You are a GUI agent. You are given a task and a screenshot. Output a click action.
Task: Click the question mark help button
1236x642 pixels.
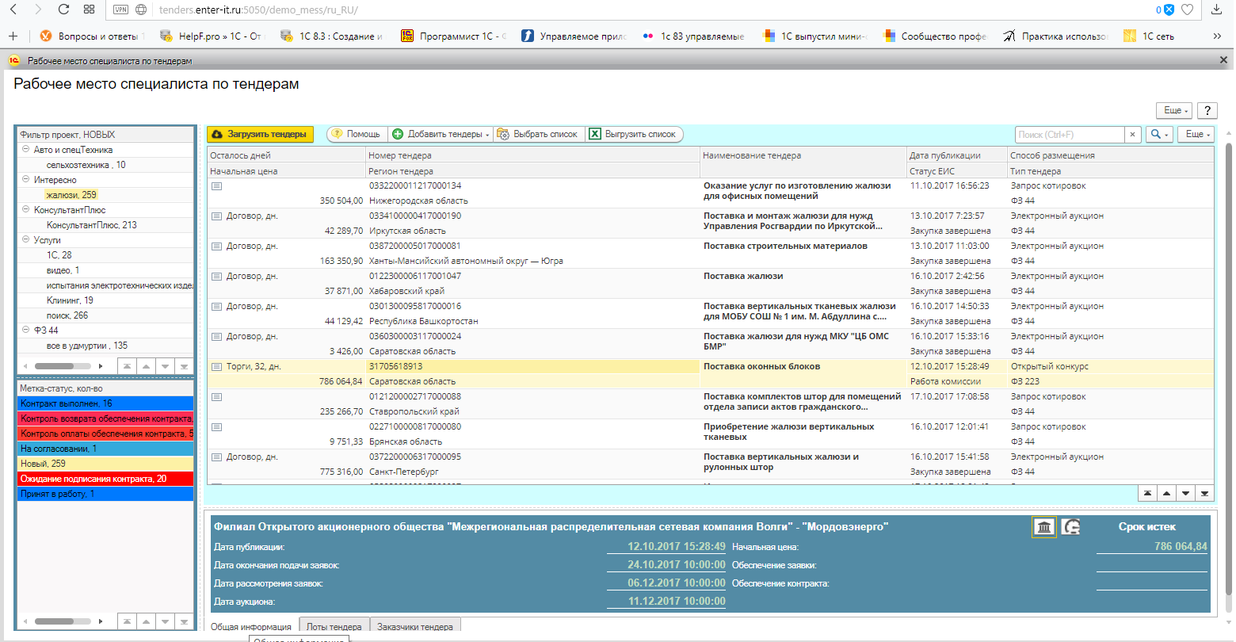coord(1207,110)
